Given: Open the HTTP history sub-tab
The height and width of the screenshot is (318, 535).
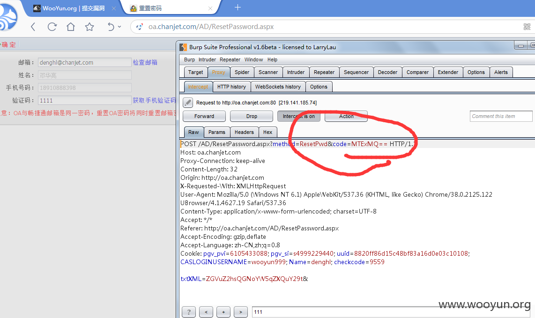Looking at the screenshot, I should tap(232, 87).
